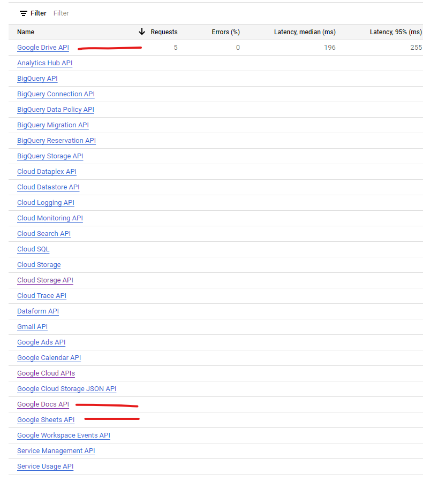Screen dimensions: 423x490
Task: Open Cloud Logging API link
Action: coord(46,203)
